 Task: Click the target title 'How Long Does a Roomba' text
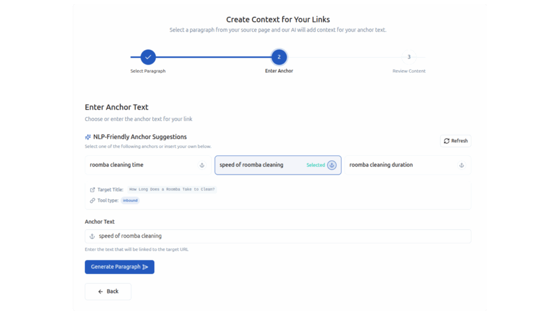click(172, 190)
